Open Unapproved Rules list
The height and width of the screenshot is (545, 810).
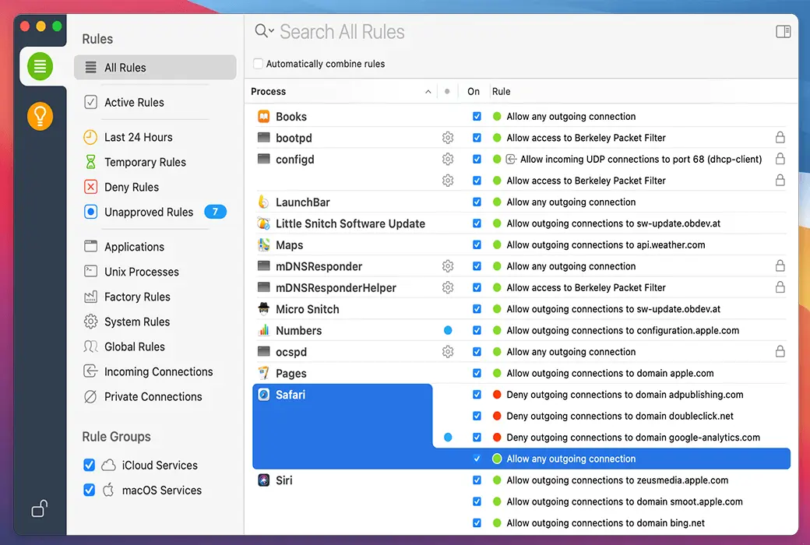coord(148,212)
